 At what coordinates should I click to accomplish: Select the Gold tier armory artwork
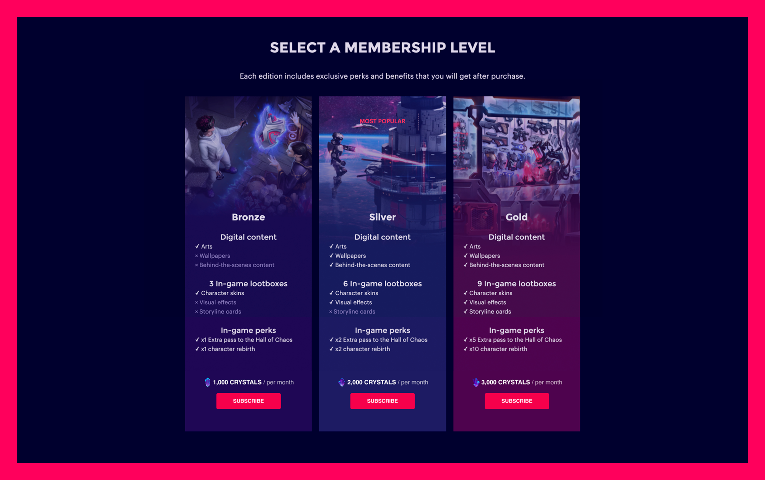click(x=517, y=153)
